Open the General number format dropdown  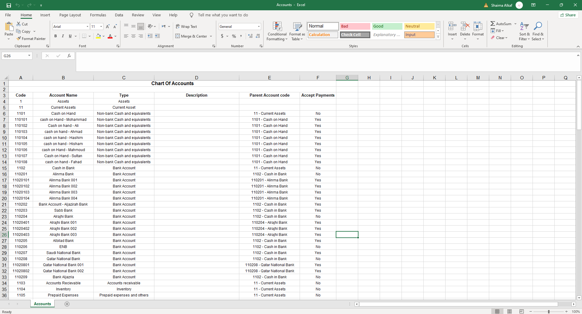(x=259, y=27)
